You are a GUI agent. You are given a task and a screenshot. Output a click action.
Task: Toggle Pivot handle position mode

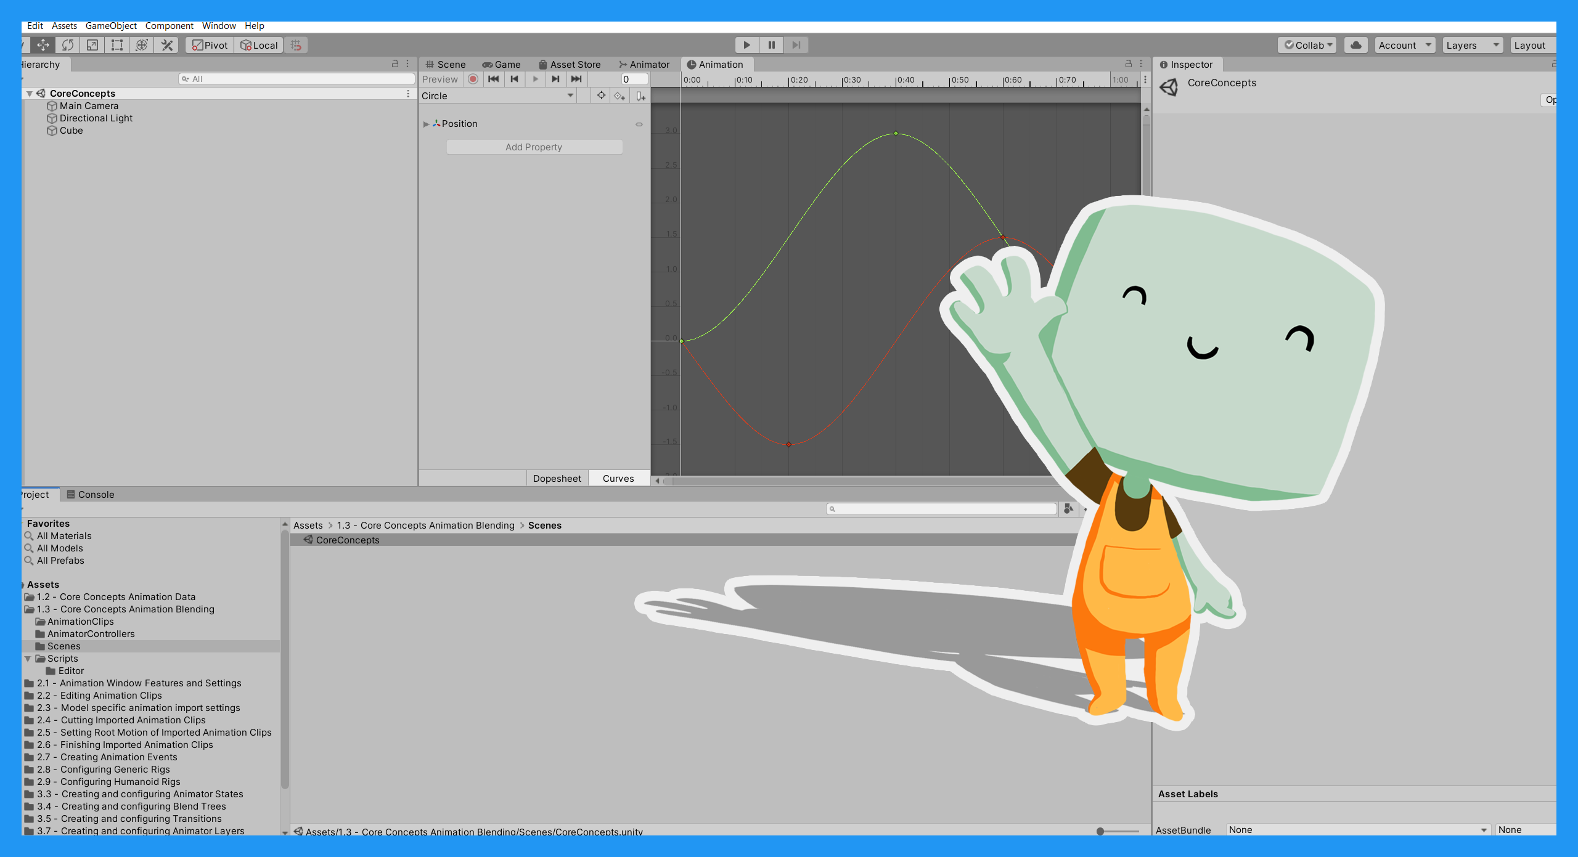pos(208,44)
